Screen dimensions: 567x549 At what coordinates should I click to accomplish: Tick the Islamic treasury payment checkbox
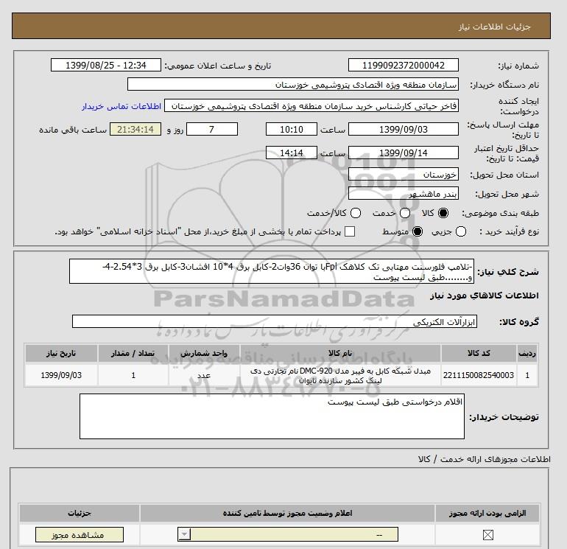click(x=350, y=231)
